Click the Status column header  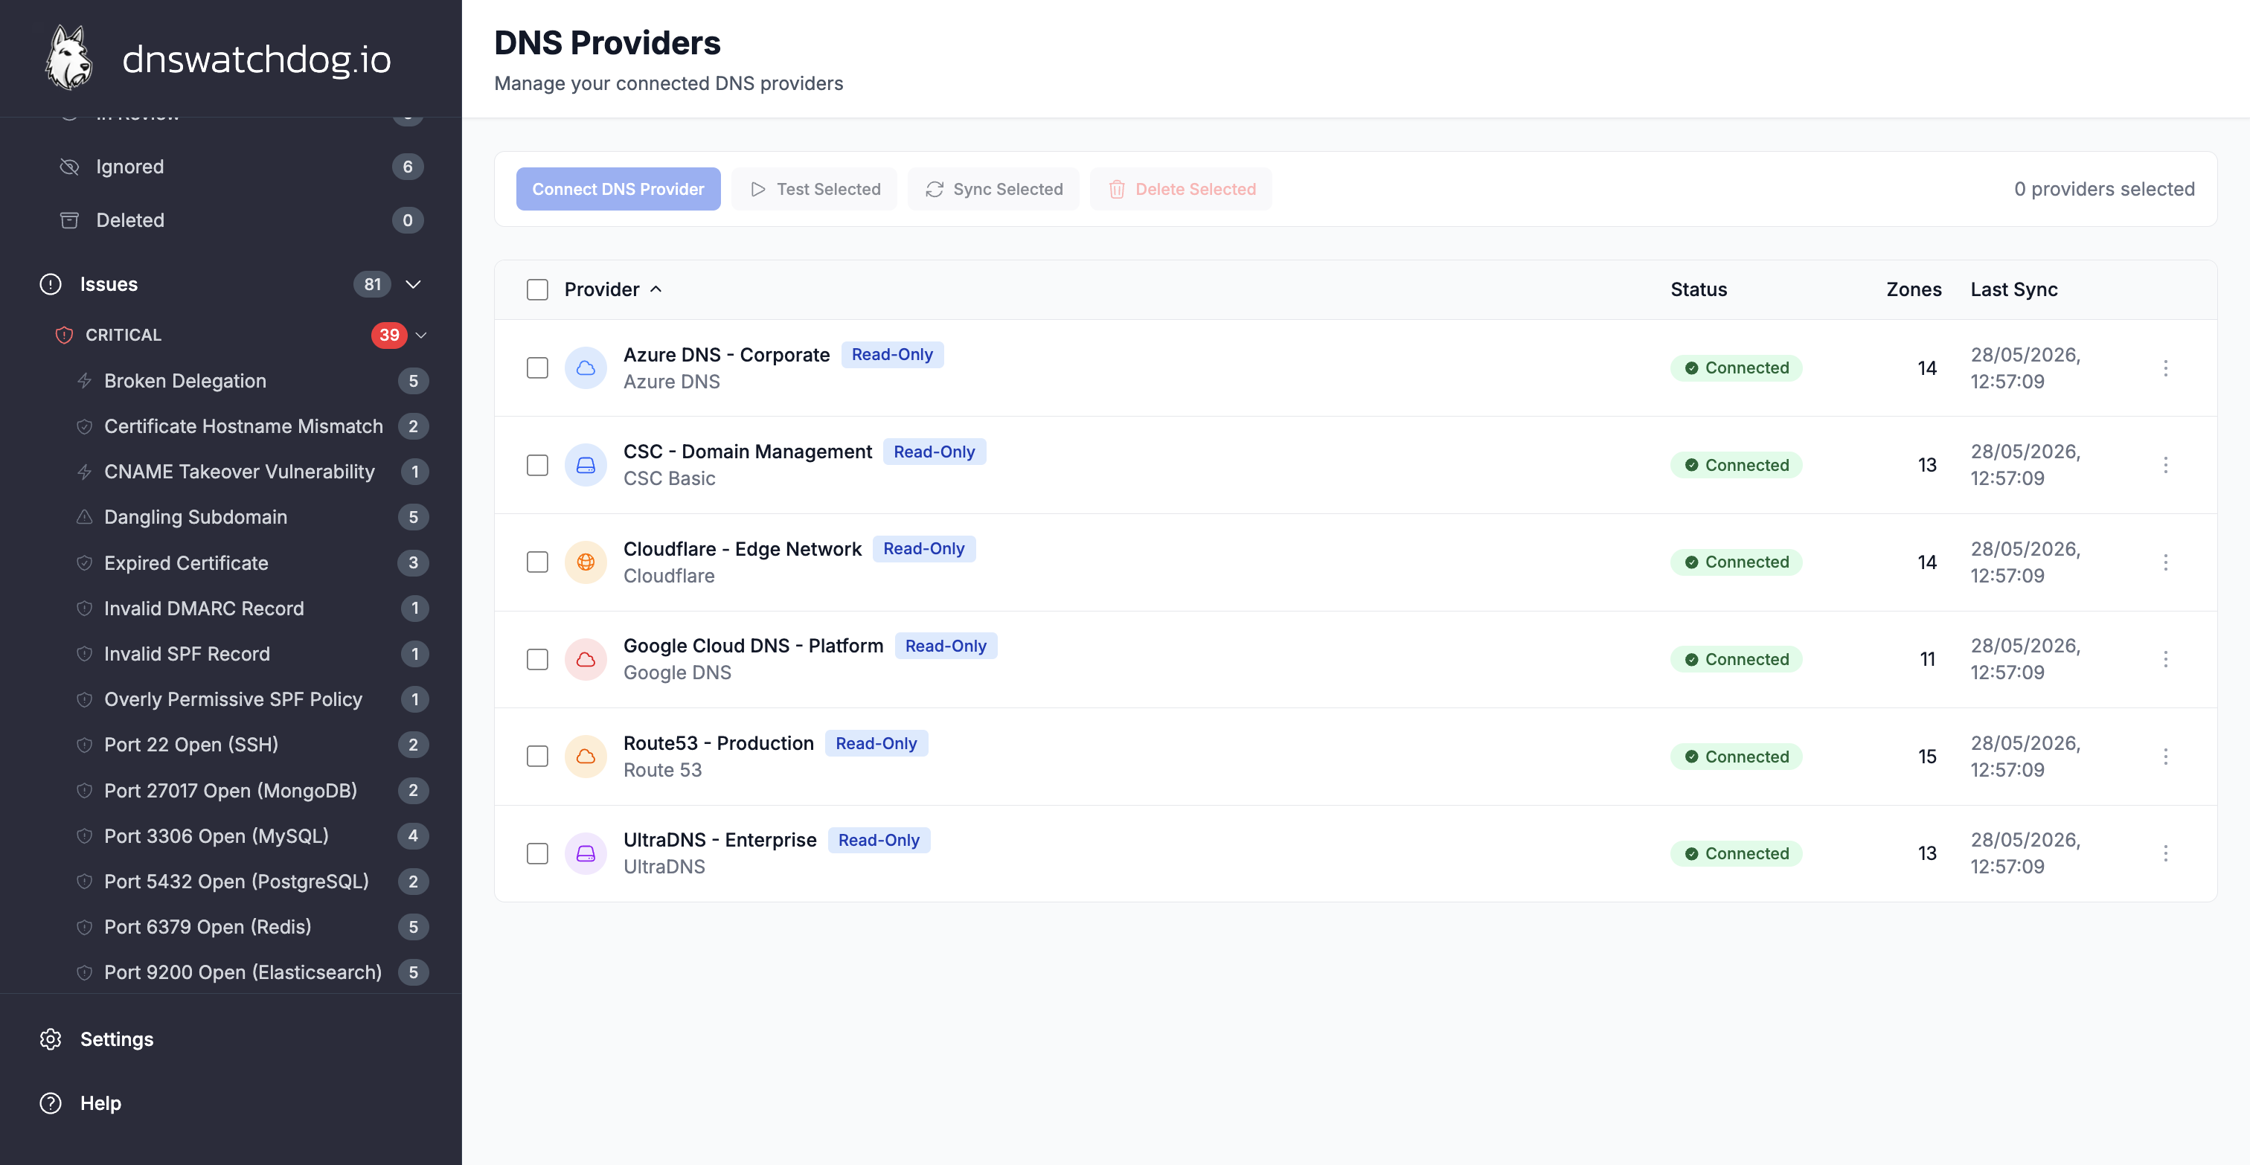point(1698,289)
